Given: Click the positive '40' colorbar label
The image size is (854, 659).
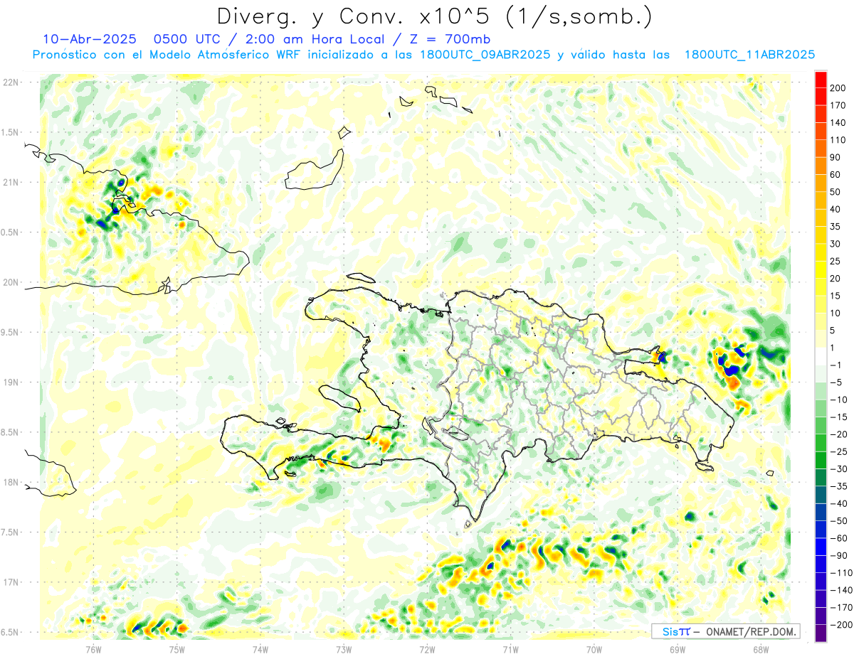Looking at the screenshot, I should (x=835, y=209).
